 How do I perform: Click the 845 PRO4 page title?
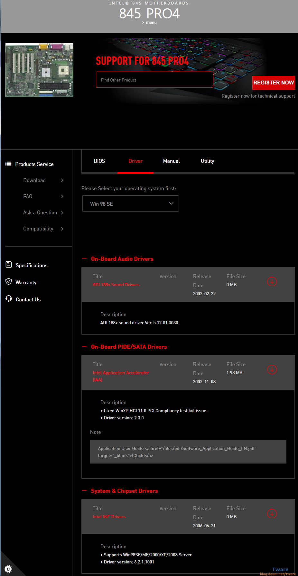pyautogui.click(x=149, y=14)
